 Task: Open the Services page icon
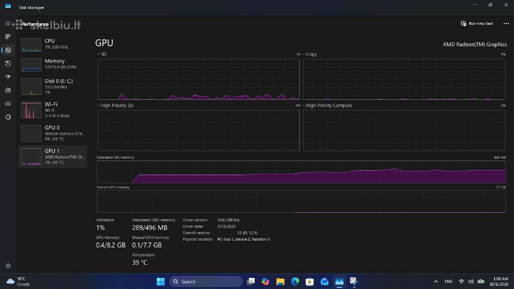[x=8, y=117]
